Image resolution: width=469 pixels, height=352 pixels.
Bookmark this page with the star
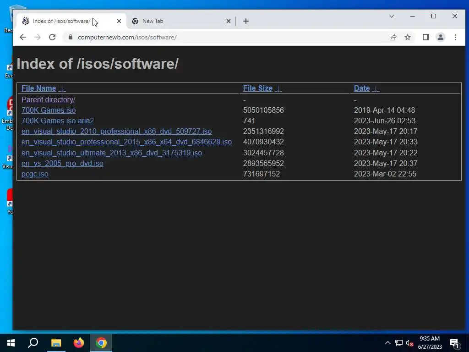point(407,37)
